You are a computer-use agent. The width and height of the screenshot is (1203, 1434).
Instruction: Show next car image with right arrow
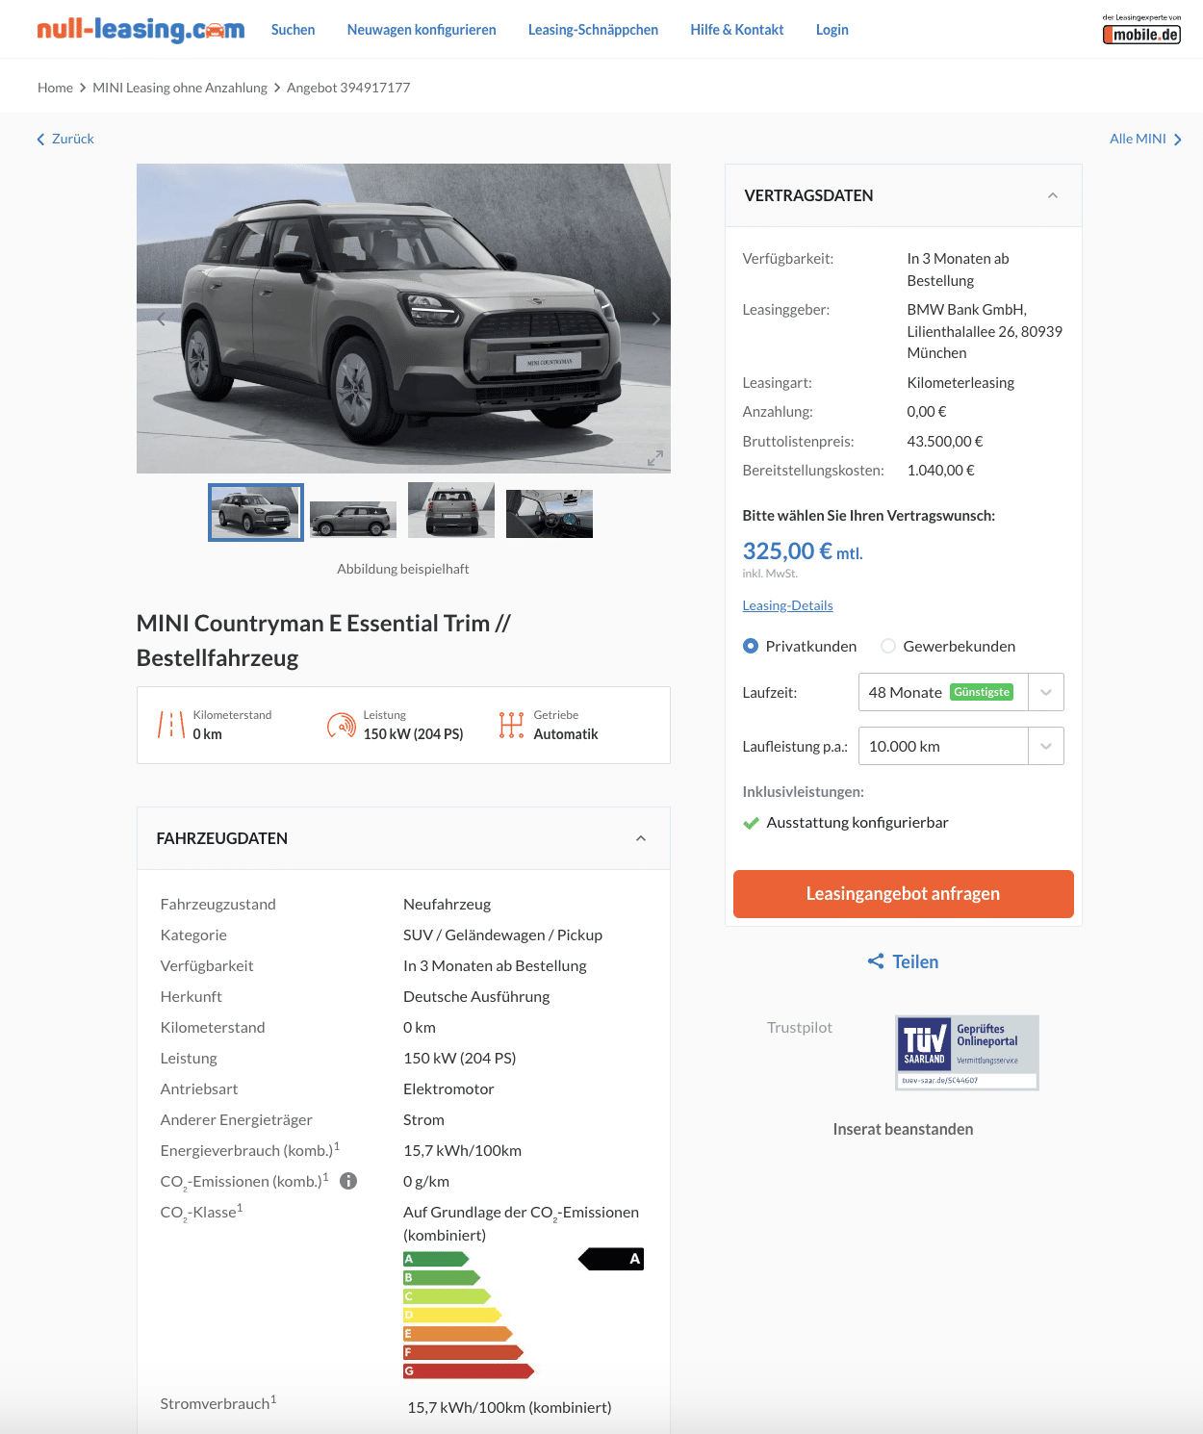(655, 319)
